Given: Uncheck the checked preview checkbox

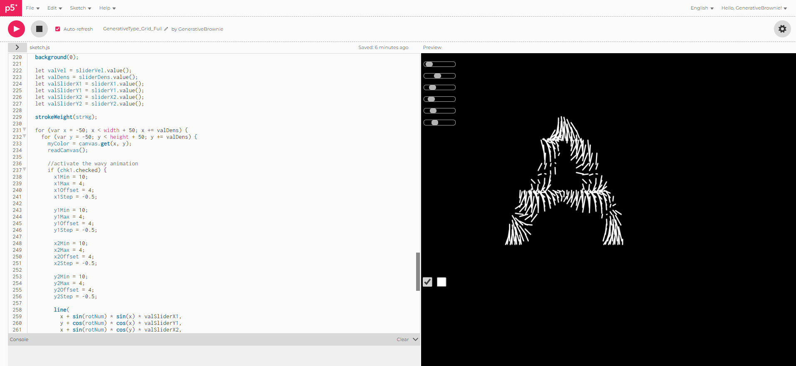Looking at the screenshot, I should (427, 282).
